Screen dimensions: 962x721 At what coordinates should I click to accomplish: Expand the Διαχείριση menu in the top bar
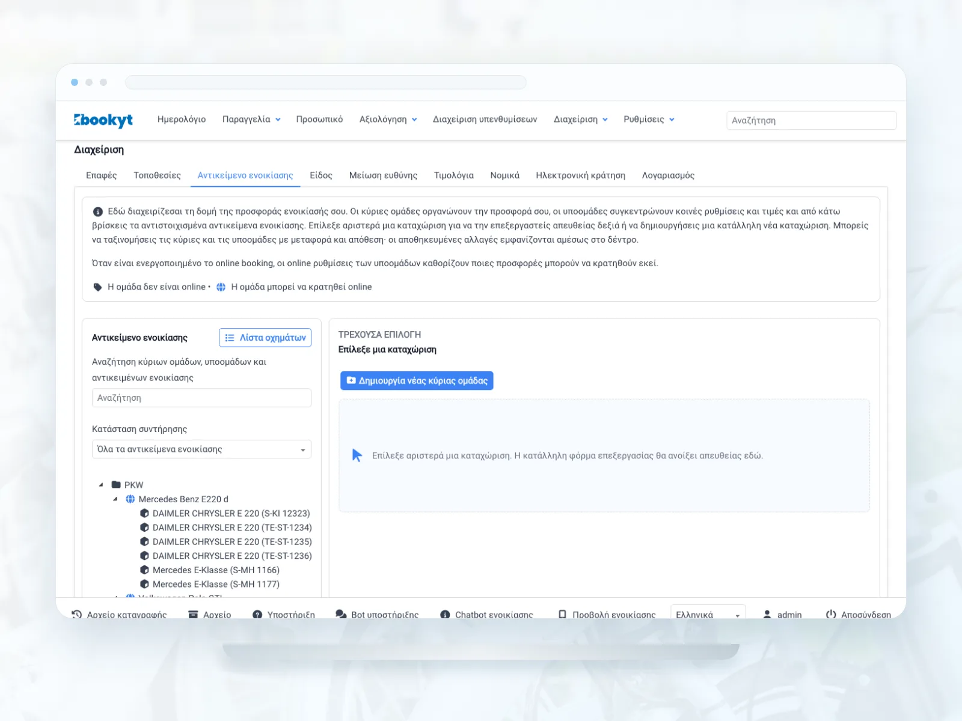pyautogui.click(x=581, y=120)
